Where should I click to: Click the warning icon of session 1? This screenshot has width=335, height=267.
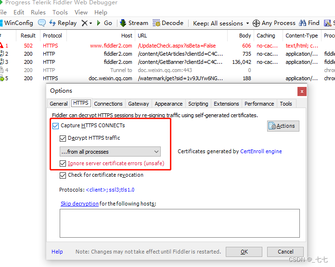1,45
